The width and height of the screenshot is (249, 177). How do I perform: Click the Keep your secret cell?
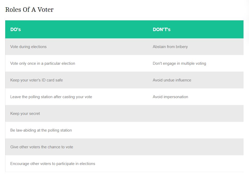coord(25,114)
